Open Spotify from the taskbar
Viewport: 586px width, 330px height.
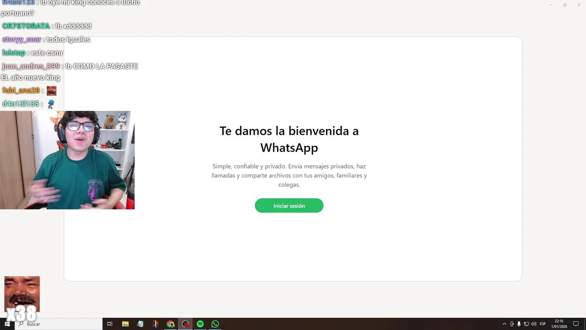pyautogui.click(x=200, y=324)
